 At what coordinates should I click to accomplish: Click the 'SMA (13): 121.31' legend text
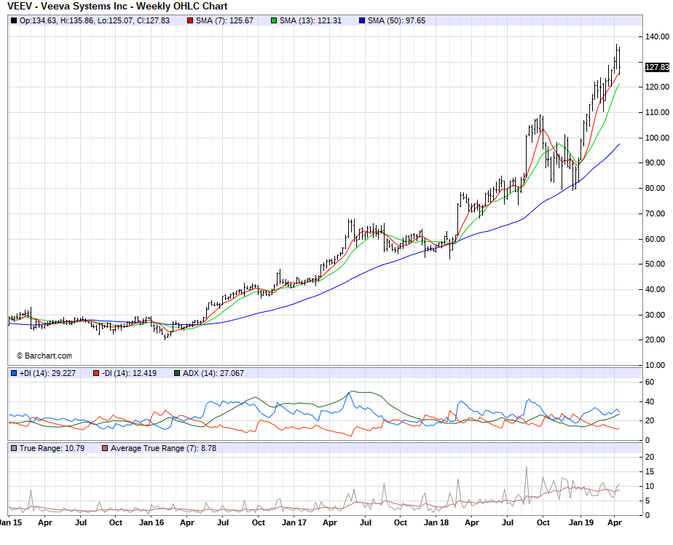tap(310, 20)
